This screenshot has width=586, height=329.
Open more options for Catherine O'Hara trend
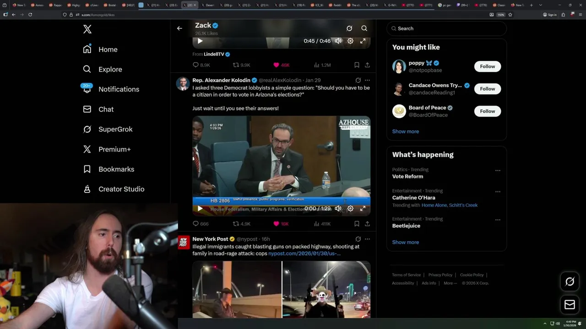coord(498,192)
